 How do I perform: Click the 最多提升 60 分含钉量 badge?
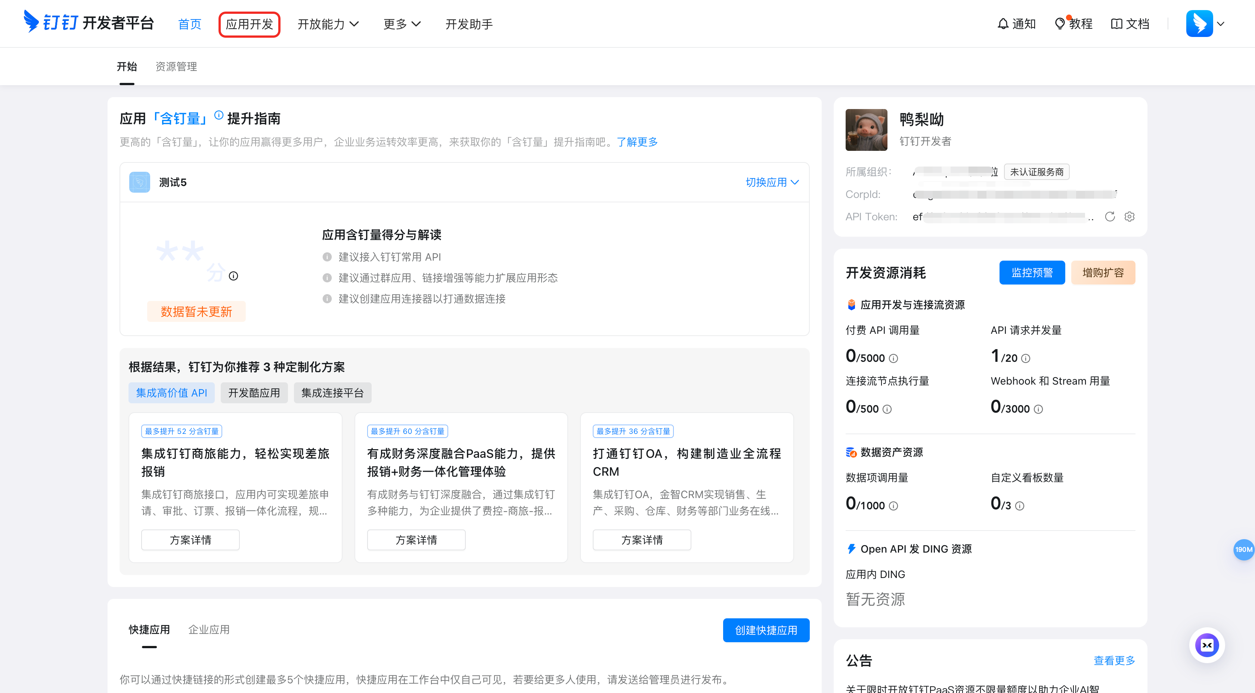(407, 432)
